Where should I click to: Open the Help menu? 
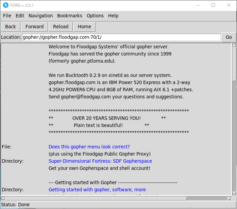(x=113, y=16)
